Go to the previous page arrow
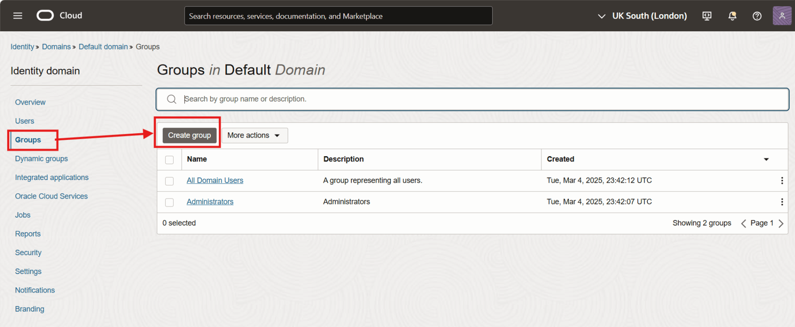Image resolution: width=795 pixels, height=327 pixels. (x=743, y=223)
